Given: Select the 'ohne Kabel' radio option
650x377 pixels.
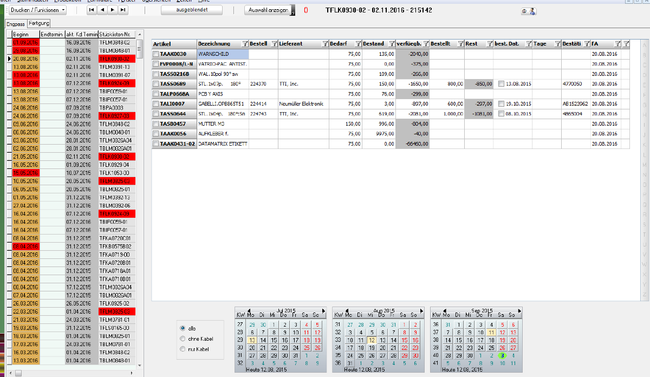Looking at the screenshot, I should (x=182, y=339).
